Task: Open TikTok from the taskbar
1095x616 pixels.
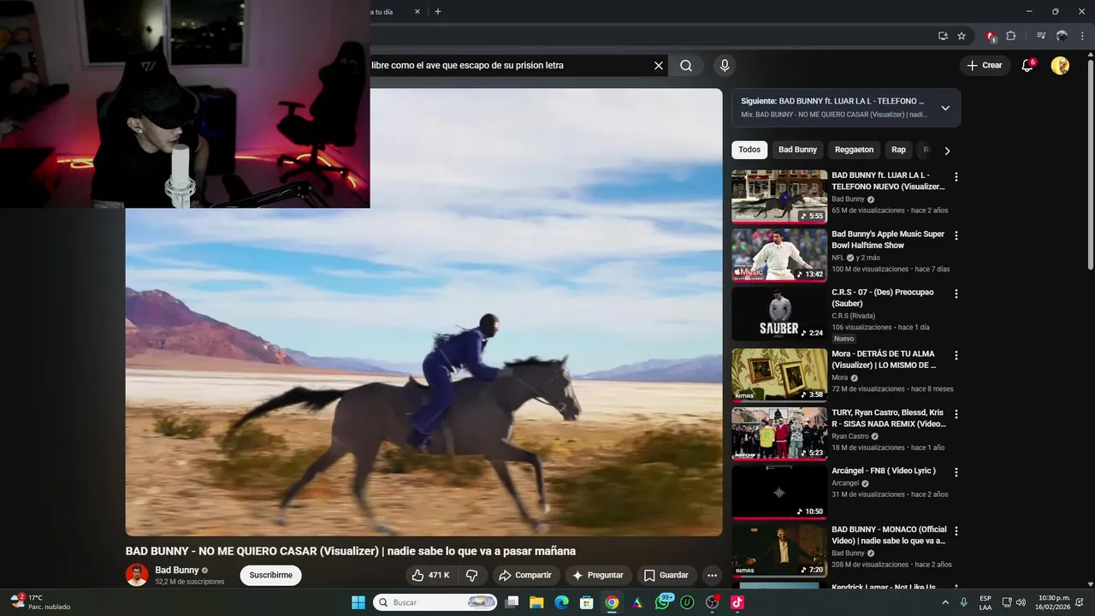Action: coord(737,602)
